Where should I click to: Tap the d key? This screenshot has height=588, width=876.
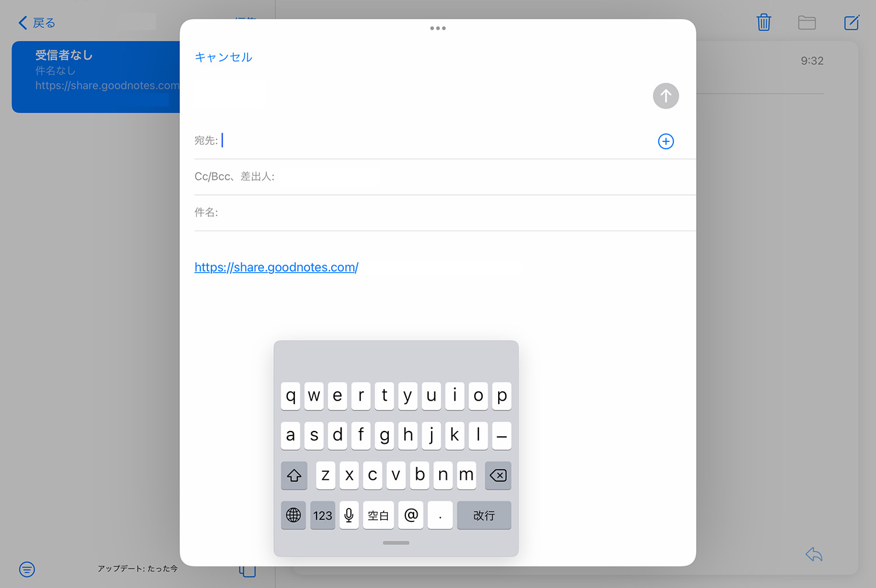tap(338, 436)
